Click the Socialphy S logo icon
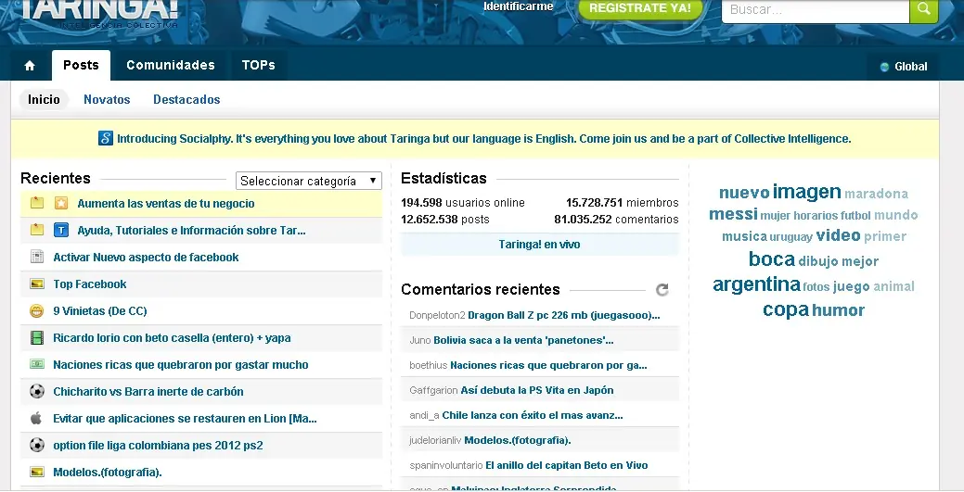This screenshot has height=492, width=964. (x=106, y=139)
